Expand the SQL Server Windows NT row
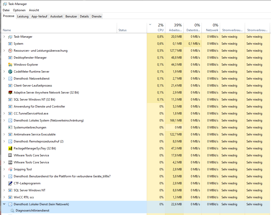 coord(4,190)
